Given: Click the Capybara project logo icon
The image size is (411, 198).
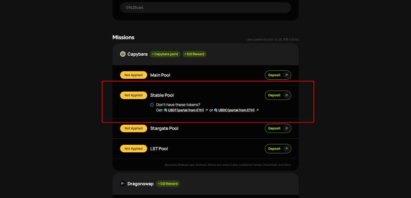Looking at the screenshot, I should [x=123, y=54].
